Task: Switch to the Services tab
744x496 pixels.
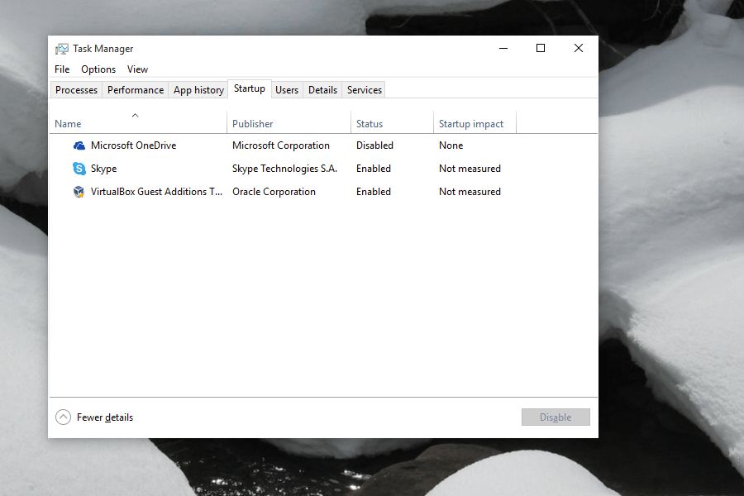Action: [365, 90]
